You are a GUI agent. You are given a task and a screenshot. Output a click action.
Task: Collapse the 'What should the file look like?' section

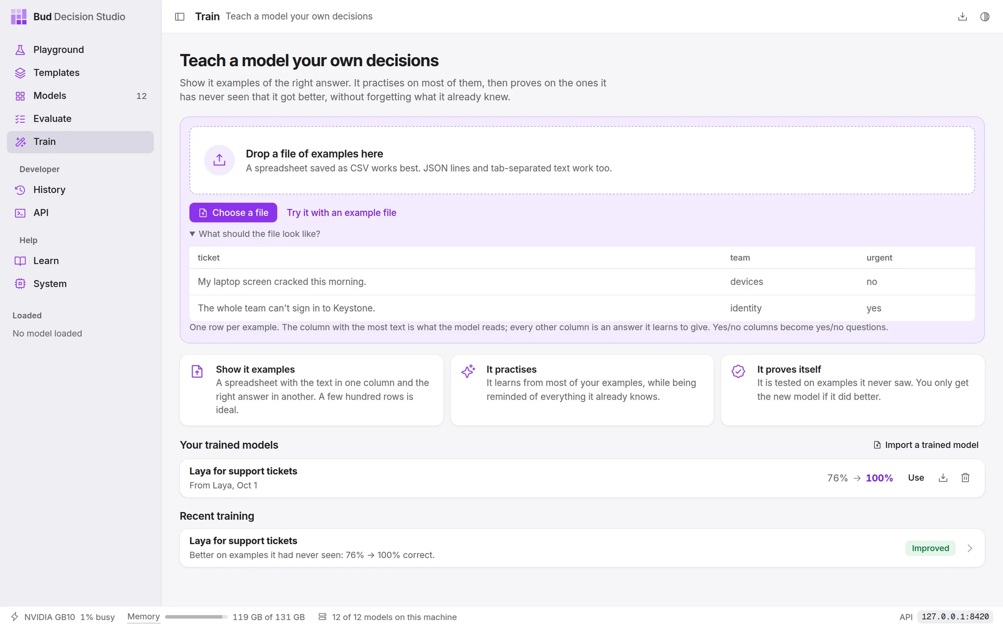[x=255, y=234]
